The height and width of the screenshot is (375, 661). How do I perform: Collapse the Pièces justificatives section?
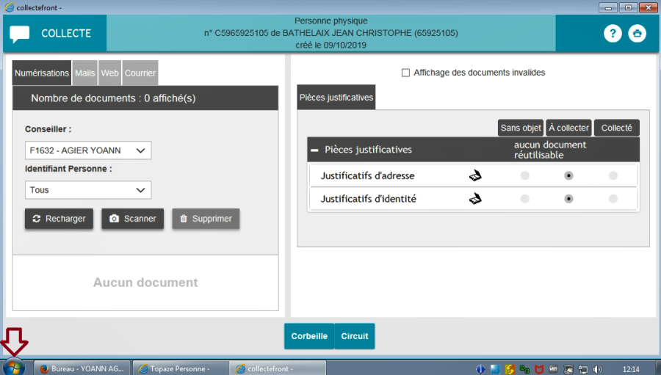click(314, 150)
